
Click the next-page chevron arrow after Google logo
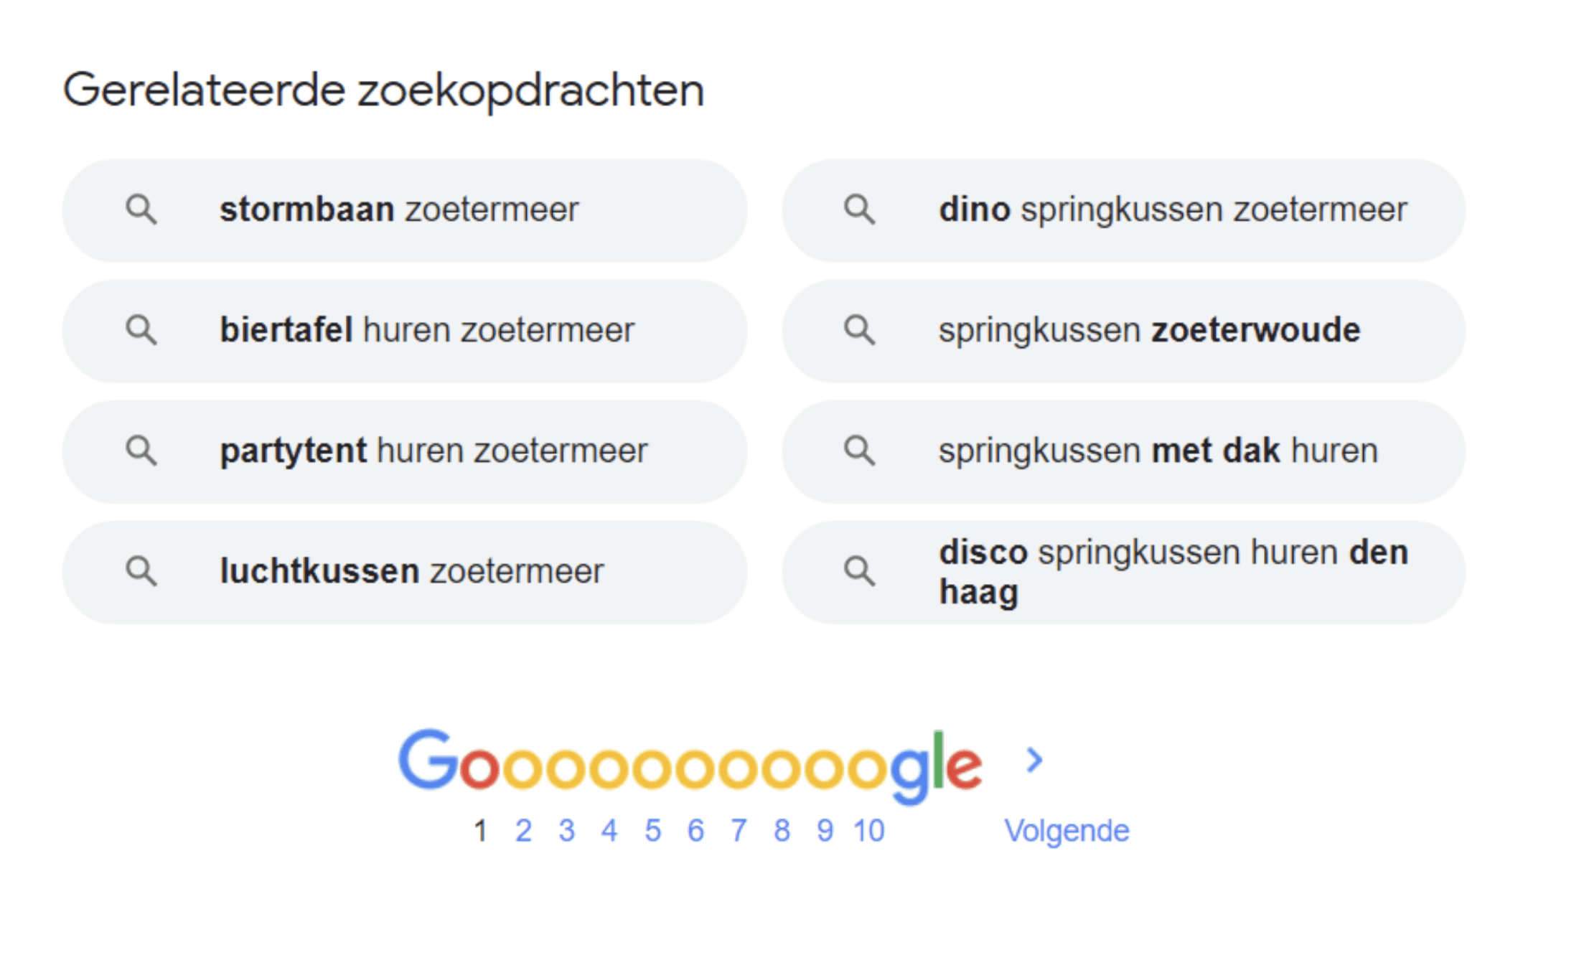click(1034, 760)
